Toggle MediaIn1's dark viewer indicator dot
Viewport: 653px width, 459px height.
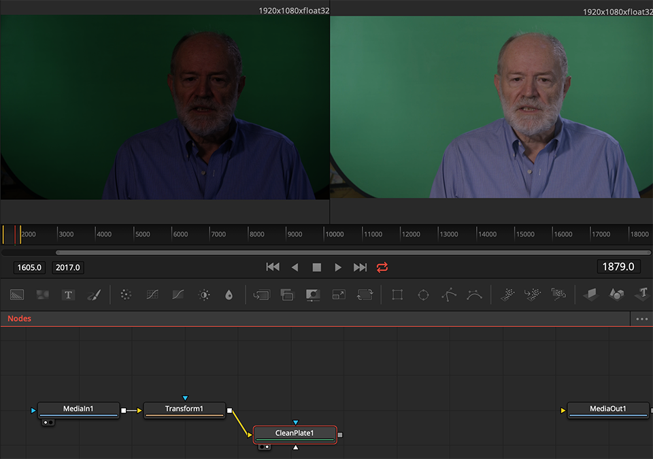[51, 422]
